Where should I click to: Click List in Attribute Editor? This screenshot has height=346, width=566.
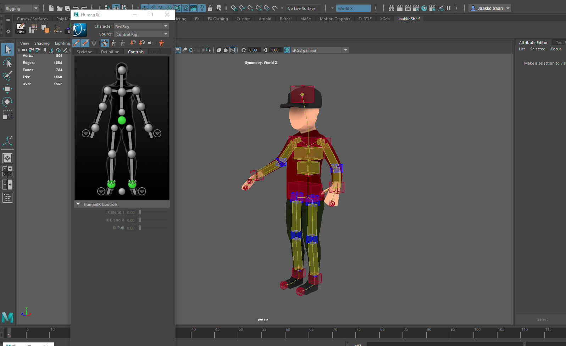522,49
